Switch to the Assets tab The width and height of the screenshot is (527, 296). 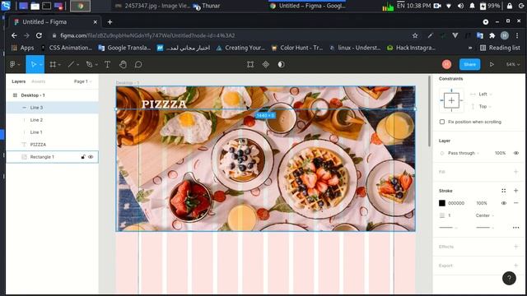pyautogui.click(x=38, y=81)
